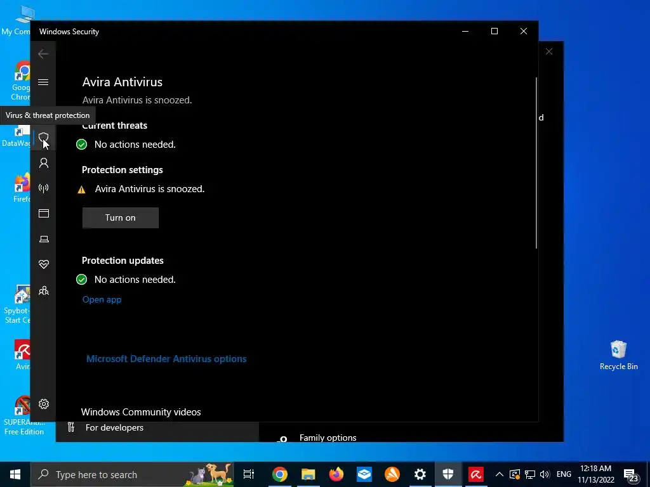Close the Windows Security window
This screenshot has width=650, height=487.
coord(524,32)
